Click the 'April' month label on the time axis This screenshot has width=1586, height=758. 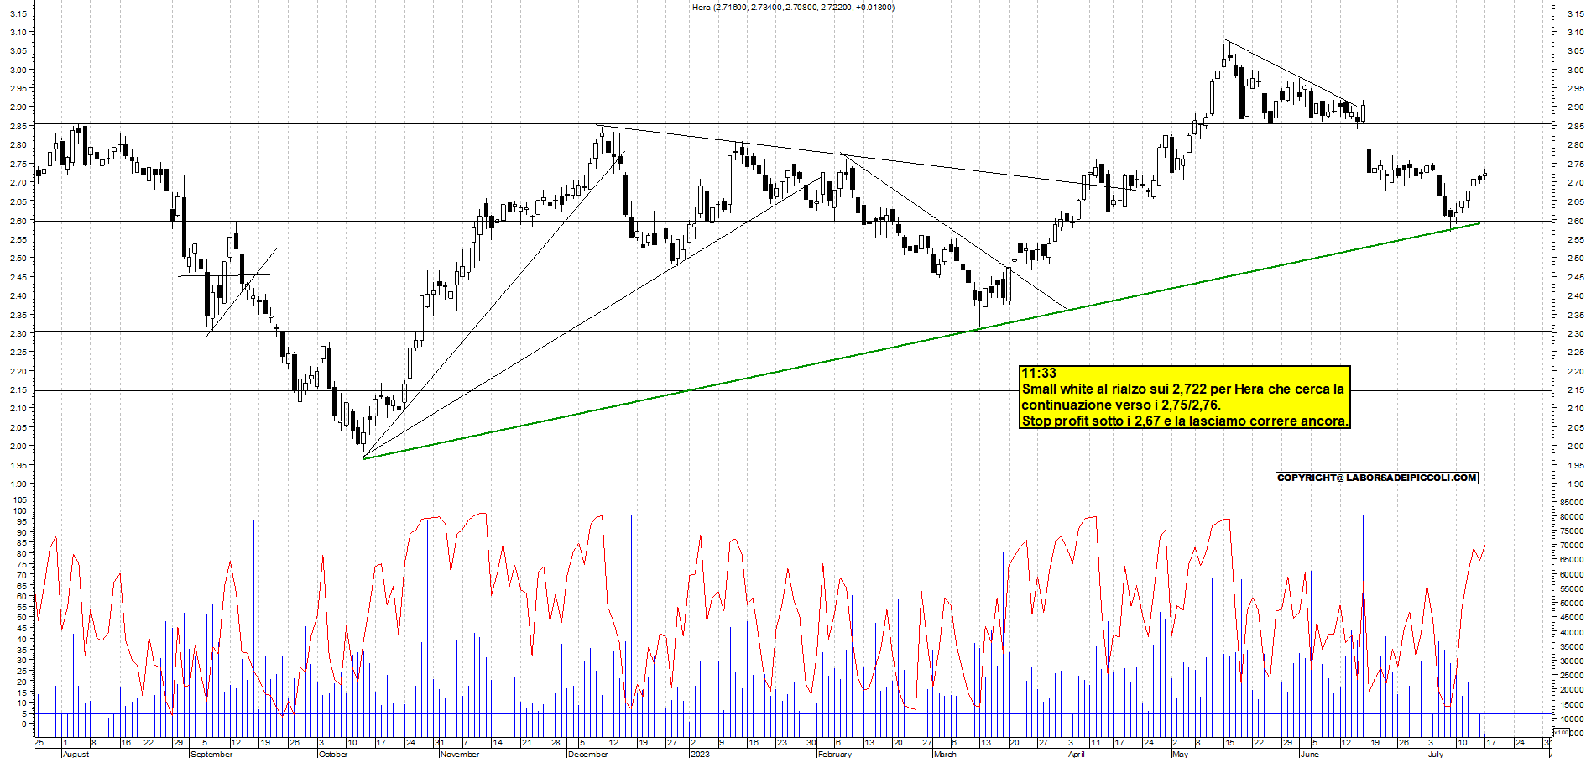click(x=1076, y=754)
